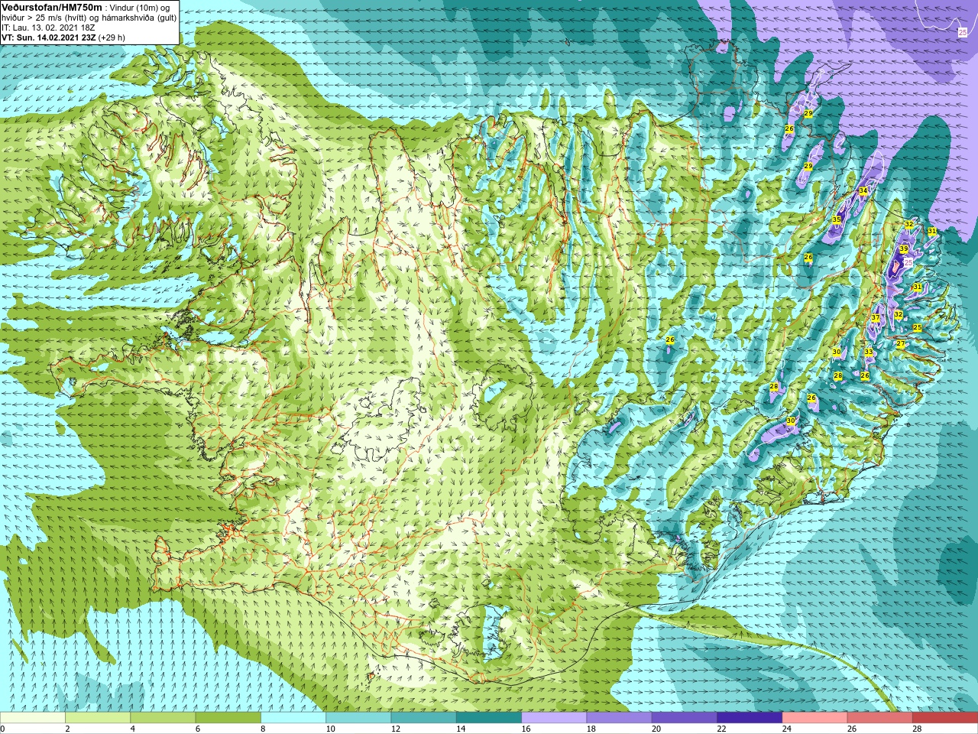The image size is (978, 734).
Task: Click the Veðurstofan/HM750m title text
Action: coord(52,7)
